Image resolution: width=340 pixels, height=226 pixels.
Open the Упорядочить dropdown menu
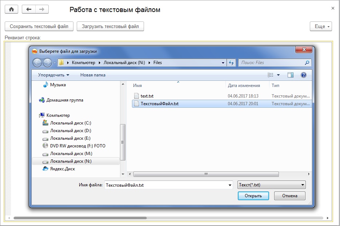pyautogui.click(x=53, y=75)
